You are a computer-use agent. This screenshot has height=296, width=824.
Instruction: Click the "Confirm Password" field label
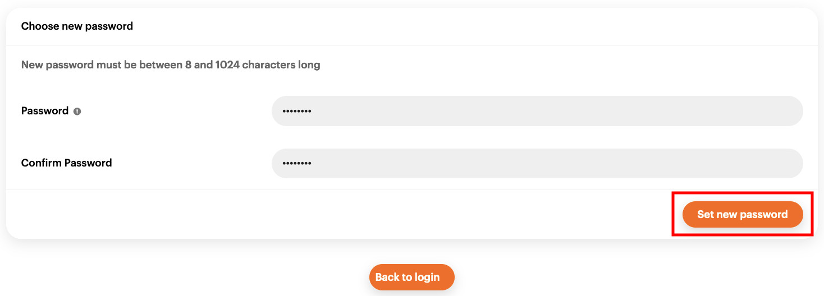(x=66, y=163)
